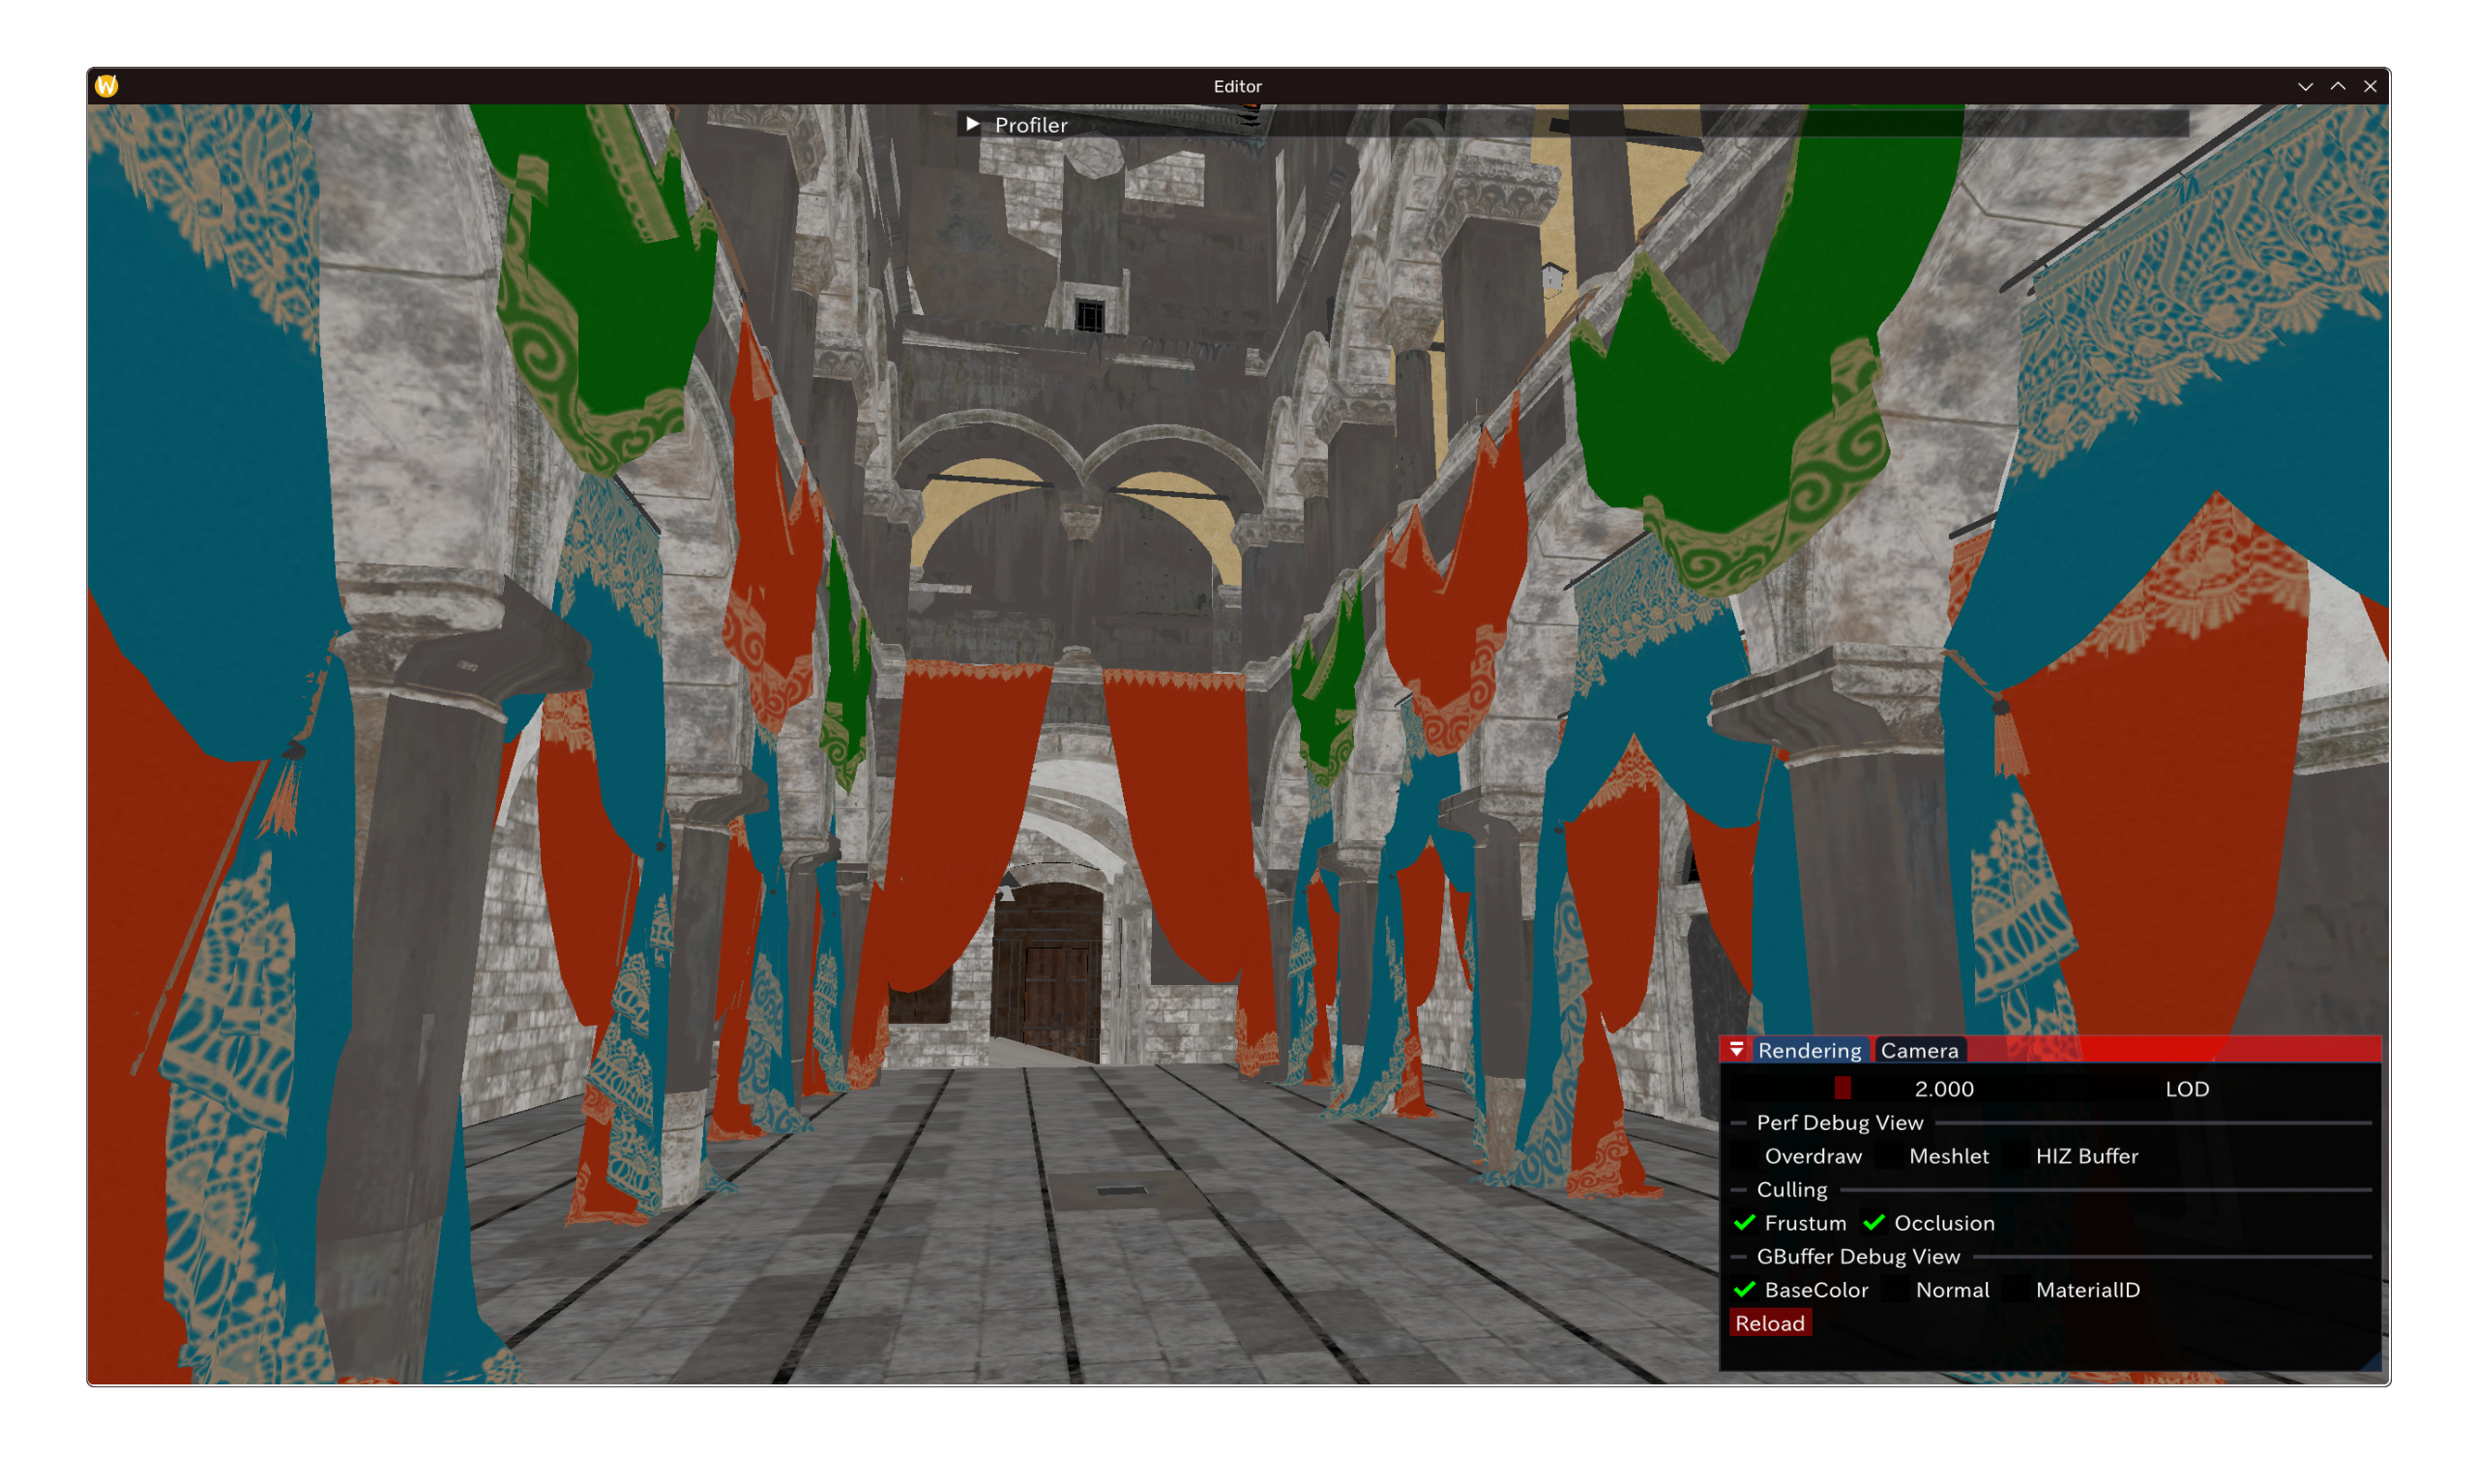The image size is (2477, 1484).
Task: Expand the Profiler panel arrow
Action: (972, 124)
